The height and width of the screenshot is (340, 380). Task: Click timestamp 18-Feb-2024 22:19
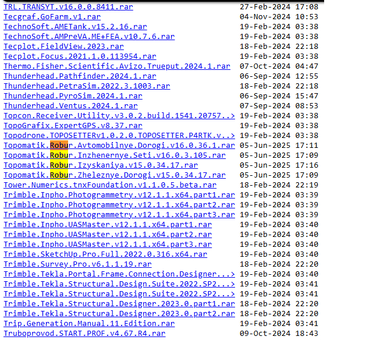pyautogui.click(x=279, y=185)
